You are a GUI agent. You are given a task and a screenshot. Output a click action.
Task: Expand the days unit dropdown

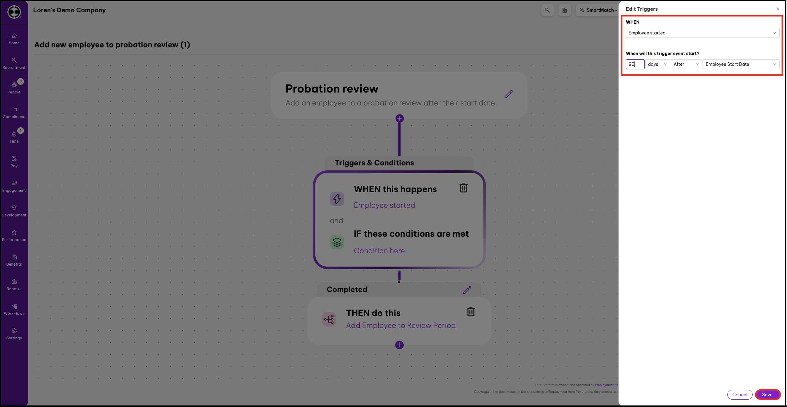[x=657, y=64]
